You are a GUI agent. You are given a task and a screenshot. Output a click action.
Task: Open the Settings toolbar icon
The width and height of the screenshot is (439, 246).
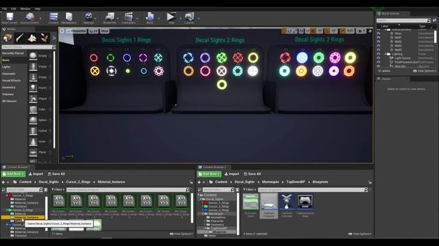coord(88,18)
